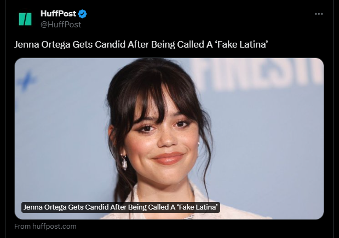
Task: Open the @HuffPost handle profile
Action: [61, 25]
